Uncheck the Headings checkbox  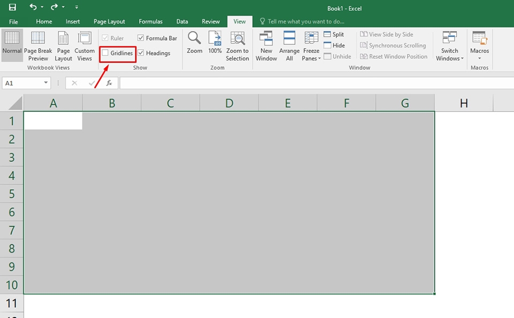[141, 53]
